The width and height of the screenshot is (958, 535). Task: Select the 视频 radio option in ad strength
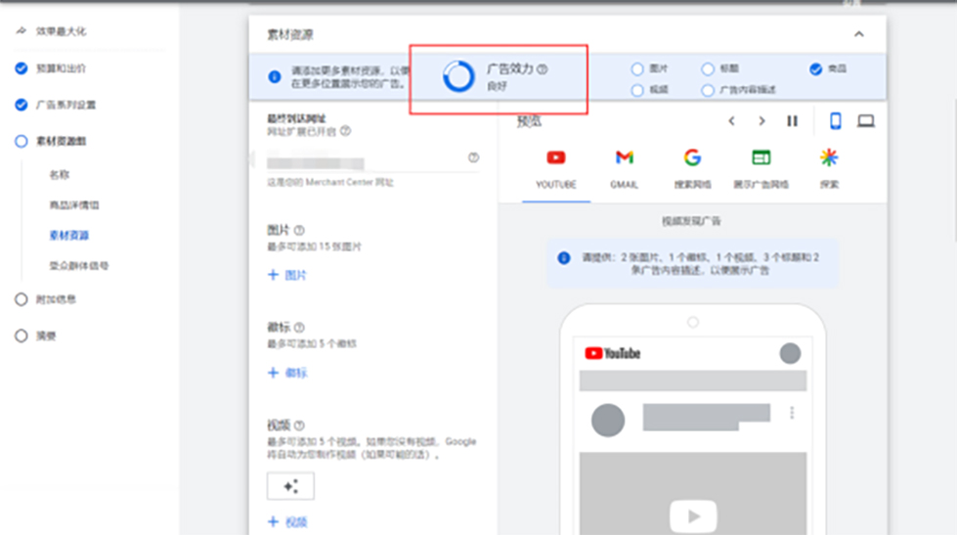point(637,89)
